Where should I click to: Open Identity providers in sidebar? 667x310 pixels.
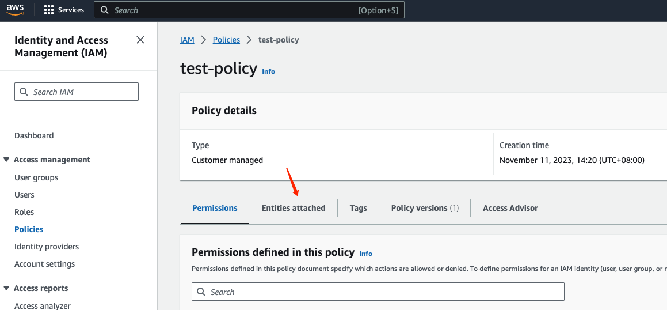point(47,247)
